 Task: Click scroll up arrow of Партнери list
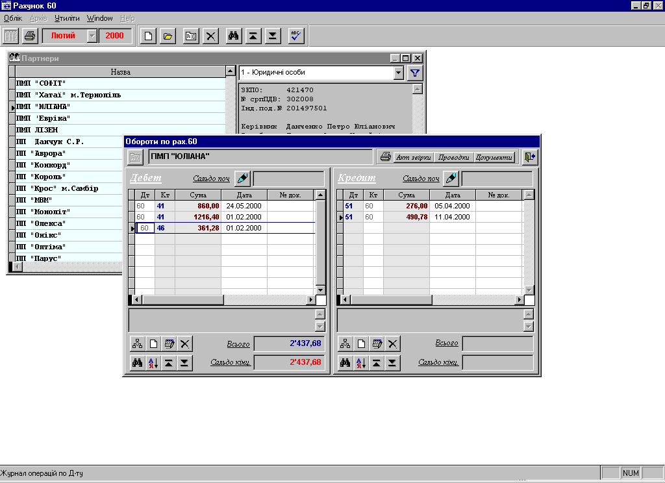point(231,71)
